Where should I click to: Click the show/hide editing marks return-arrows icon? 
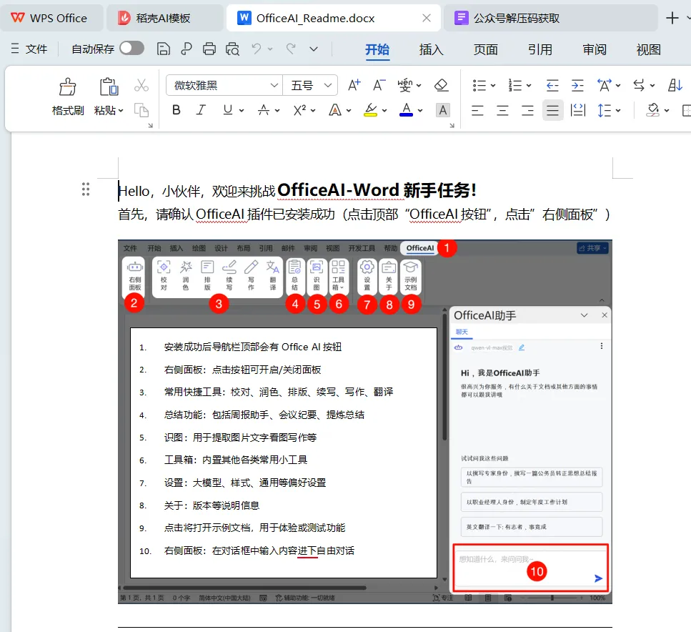click(x=639, y=85)
